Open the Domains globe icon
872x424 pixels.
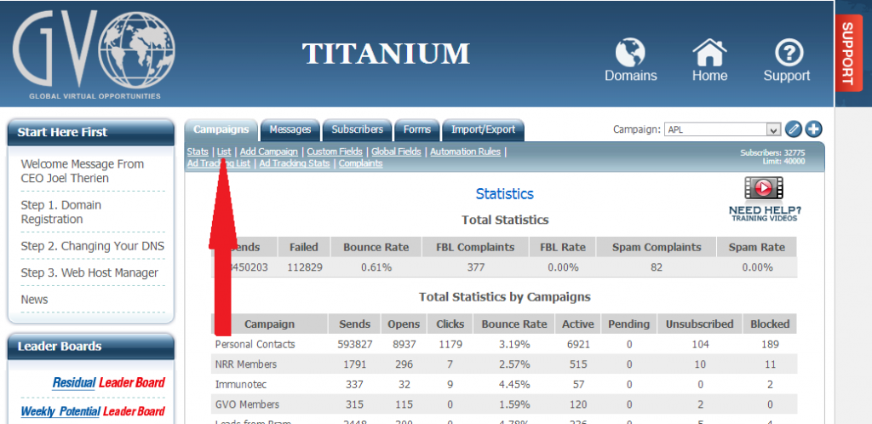pos(630,54)
